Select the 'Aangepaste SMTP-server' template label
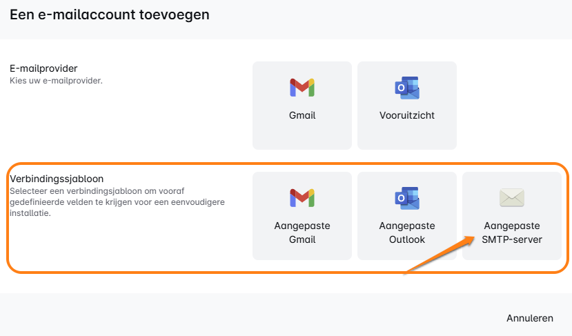Screen dimensions: 572x336 [x=512, y=233]
